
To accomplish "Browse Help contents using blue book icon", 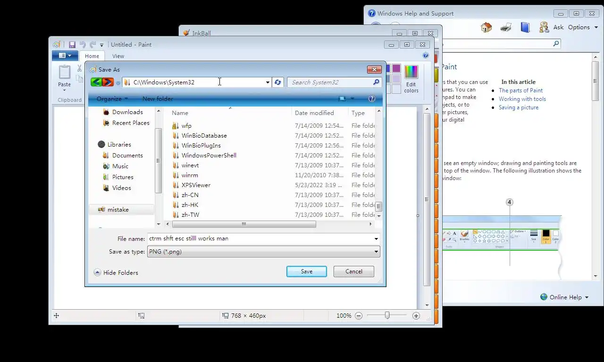I will [x=525, y=27].
